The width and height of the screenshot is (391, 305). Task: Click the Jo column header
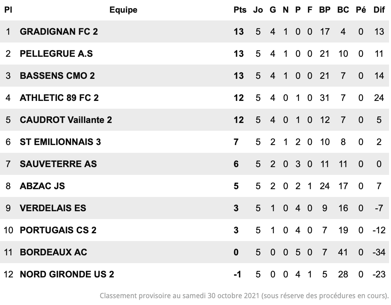tap(258, 10)
